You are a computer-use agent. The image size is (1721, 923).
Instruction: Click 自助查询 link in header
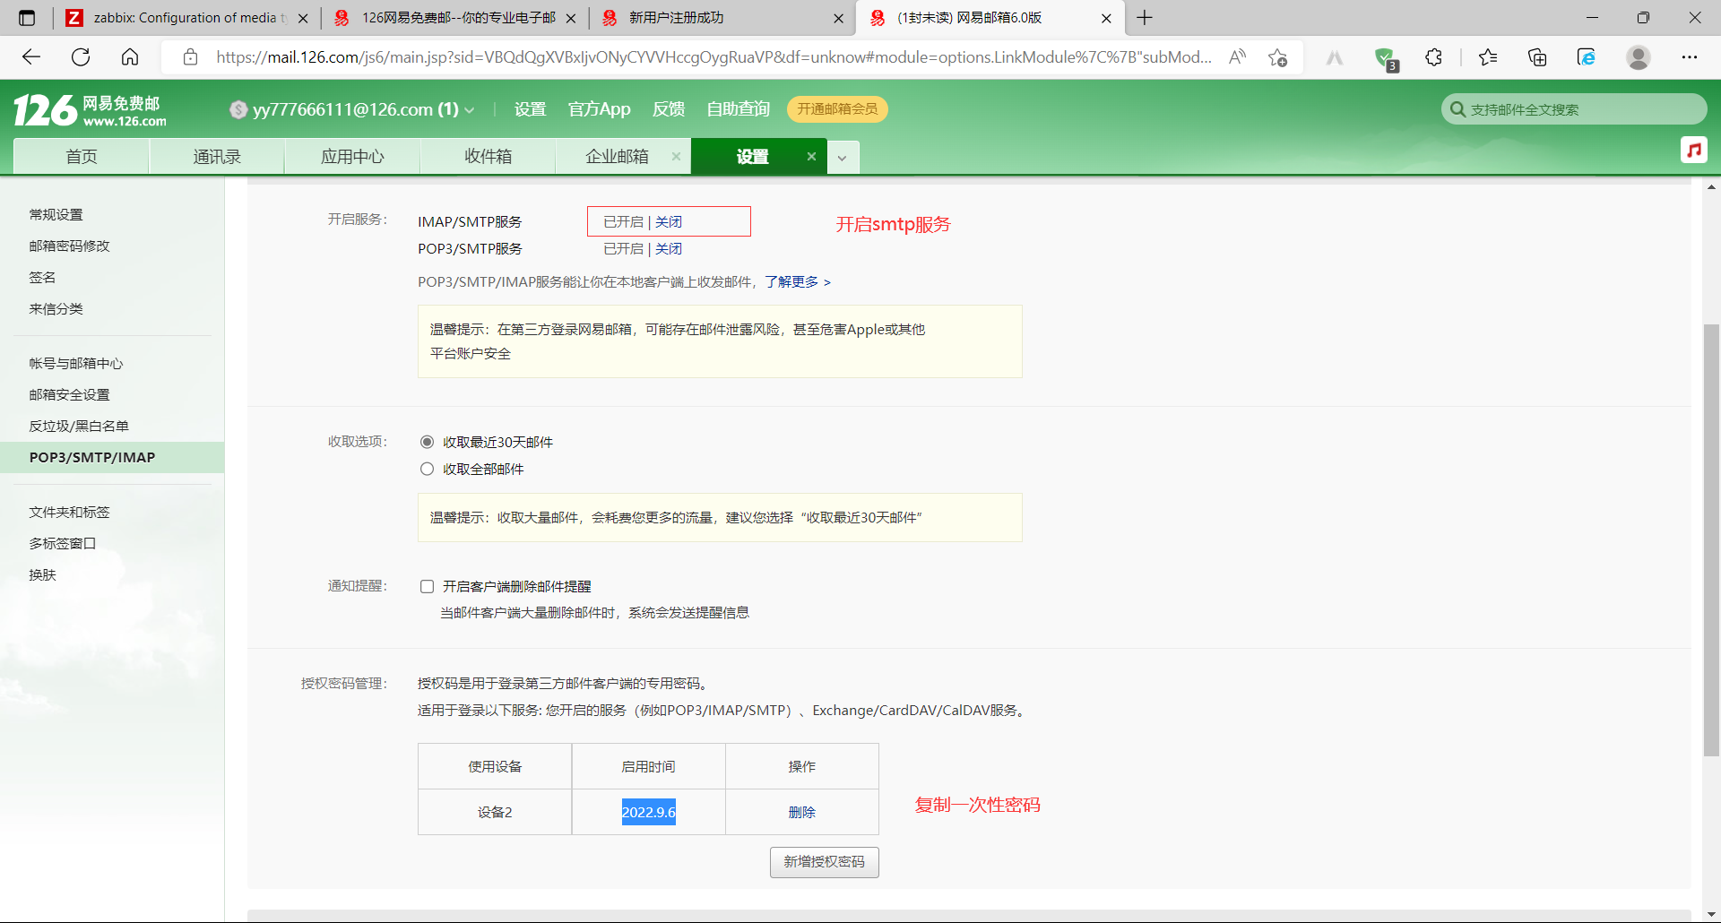[738, 109]
